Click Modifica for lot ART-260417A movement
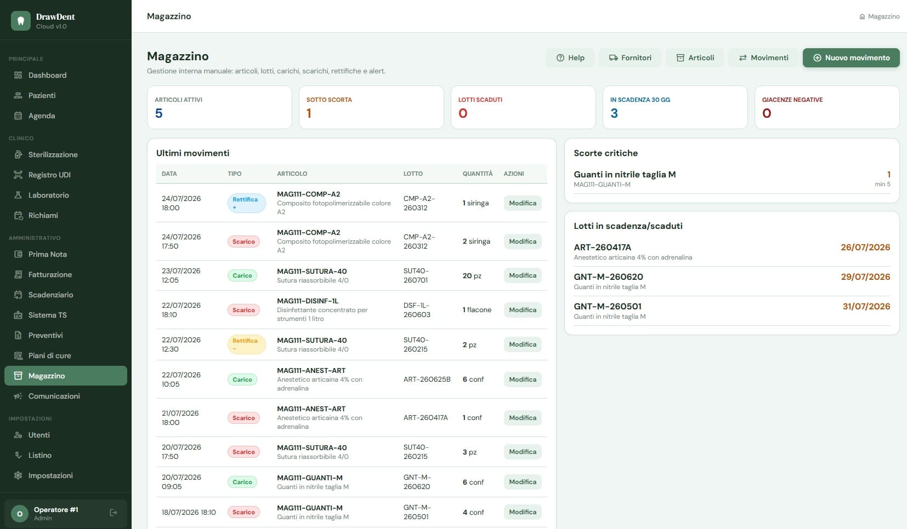907x529 pixels. pos(523,418)
